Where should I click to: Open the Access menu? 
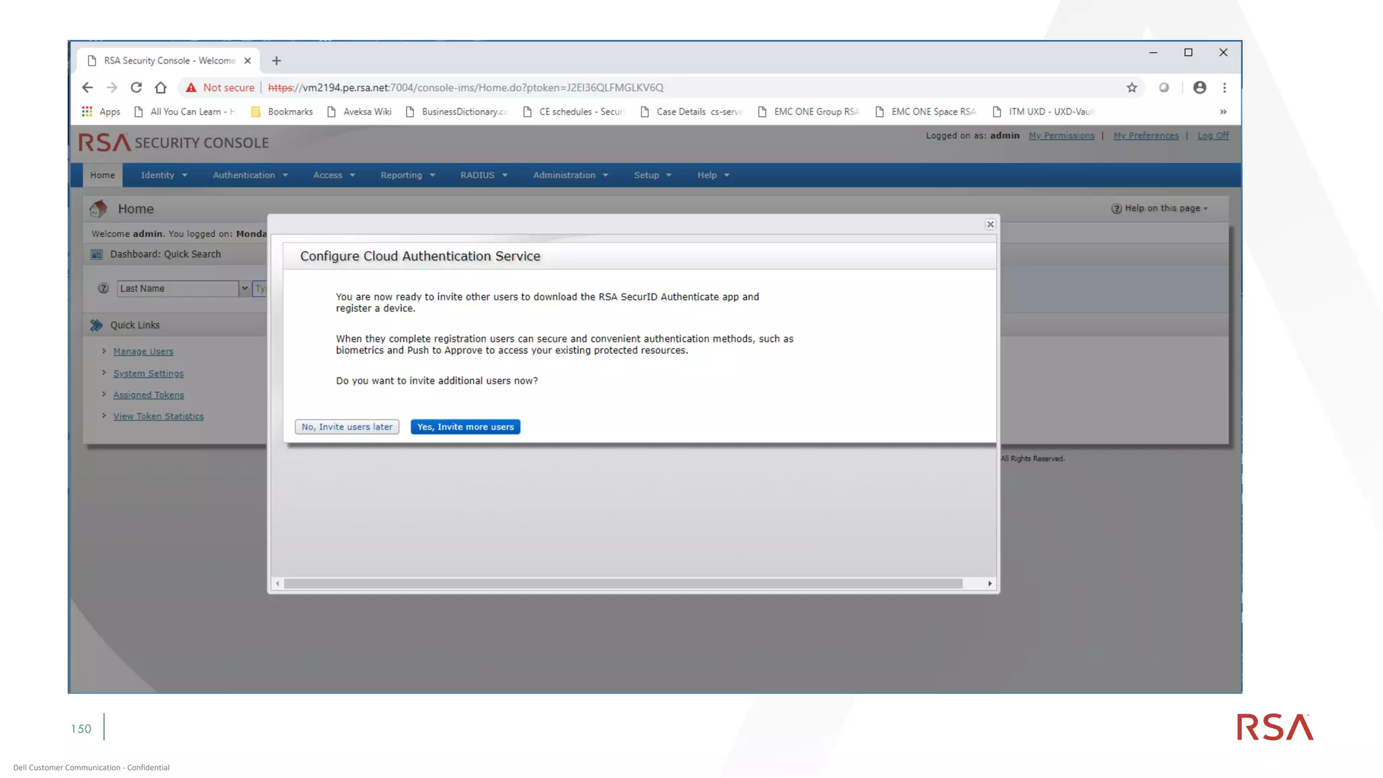click(x=334, y=176)
